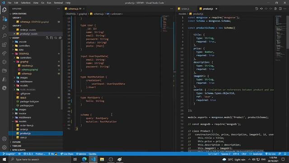Refresh the UDEMY explorer tree
This screenshot has height=163, width=289.
click(56, 38)
